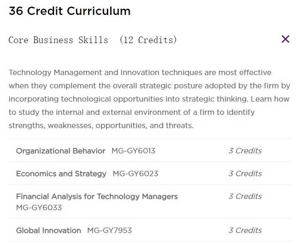Open the Organizational Behavior course
The image size is (299, 245).
(61, 151)
